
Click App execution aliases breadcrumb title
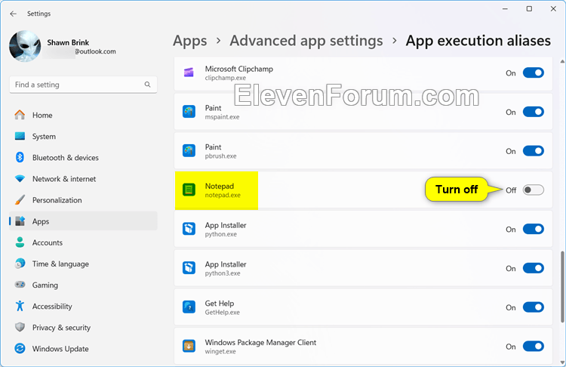pos(478,41)
